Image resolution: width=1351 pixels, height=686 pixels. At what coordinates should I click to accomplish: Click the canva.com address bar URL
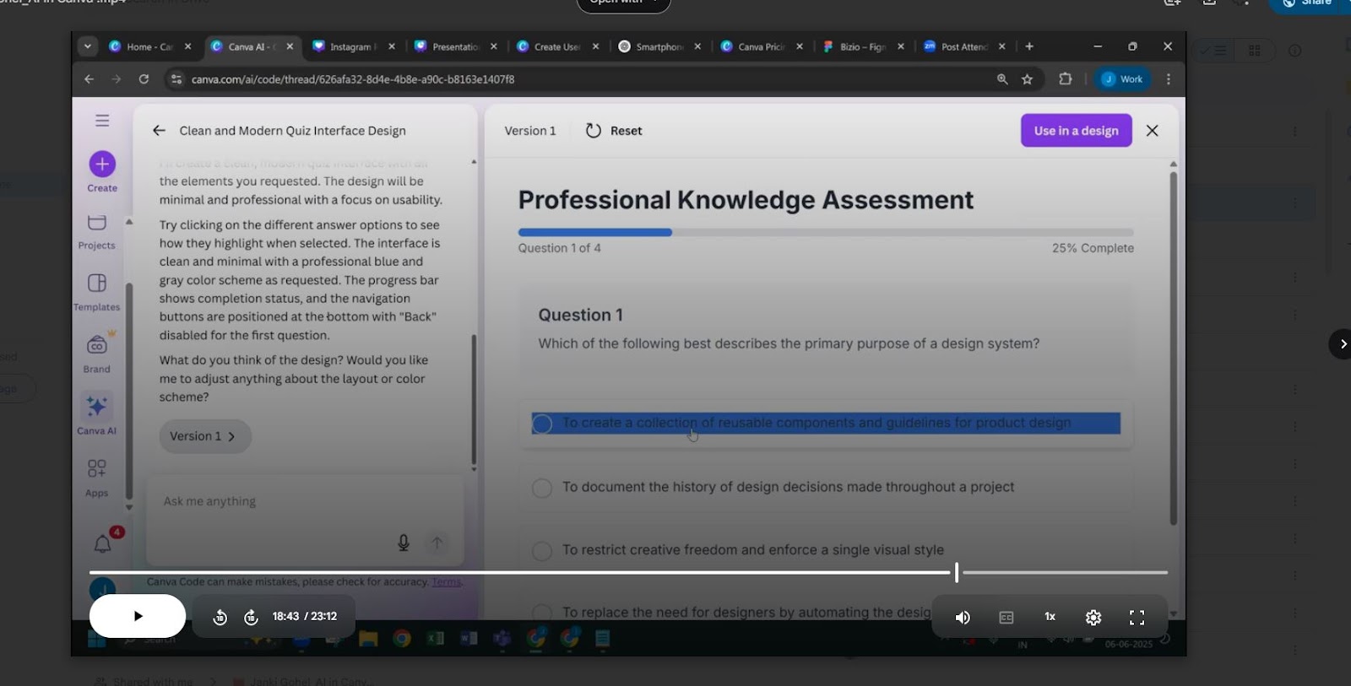(353, 79)
